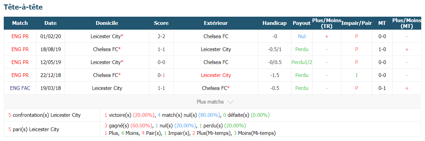Select red Leicester City winner on 22/12/18

(216, 75)
